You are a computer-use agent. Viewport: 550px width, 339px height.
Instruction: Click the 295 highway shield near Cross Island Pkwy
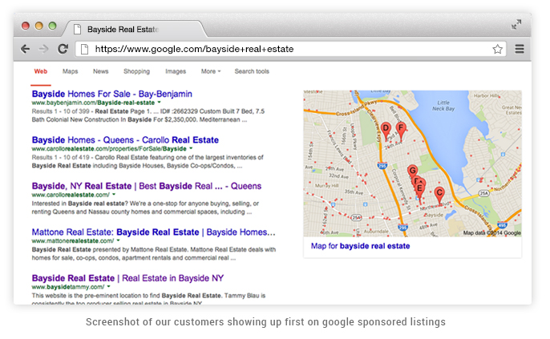[x=382, y=165]
